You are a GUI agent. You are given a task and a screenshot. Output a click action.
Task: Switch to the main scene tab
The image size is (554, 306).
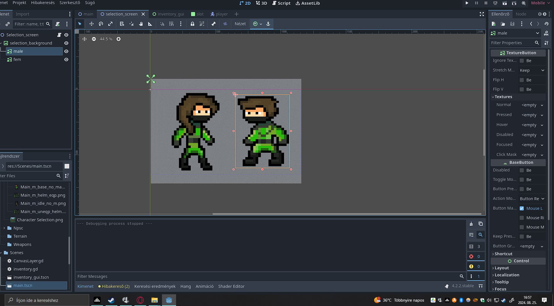pos(86,14)
